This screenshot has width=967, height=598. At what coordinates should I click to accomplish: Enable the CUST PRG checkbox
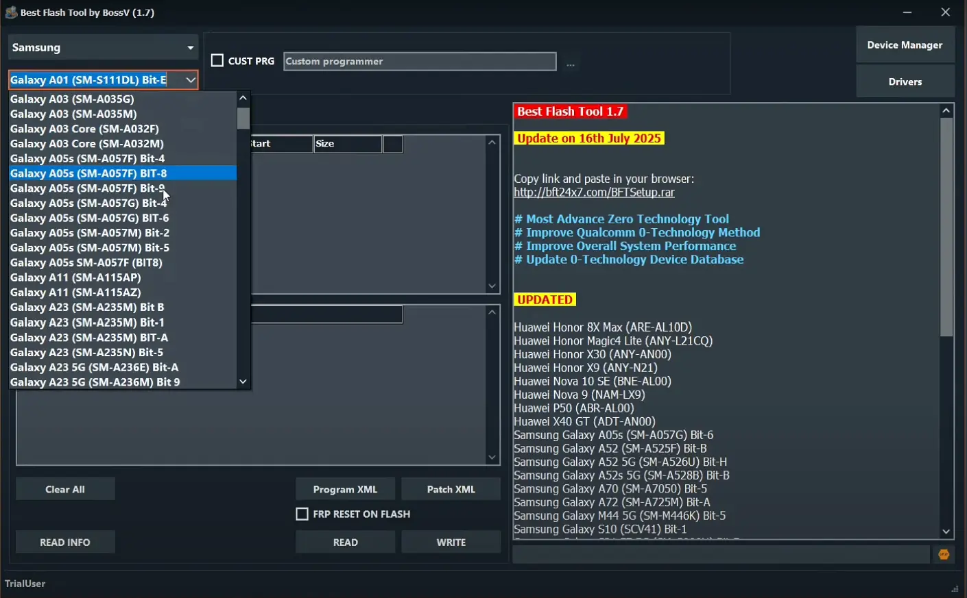[x=217, y=61]
